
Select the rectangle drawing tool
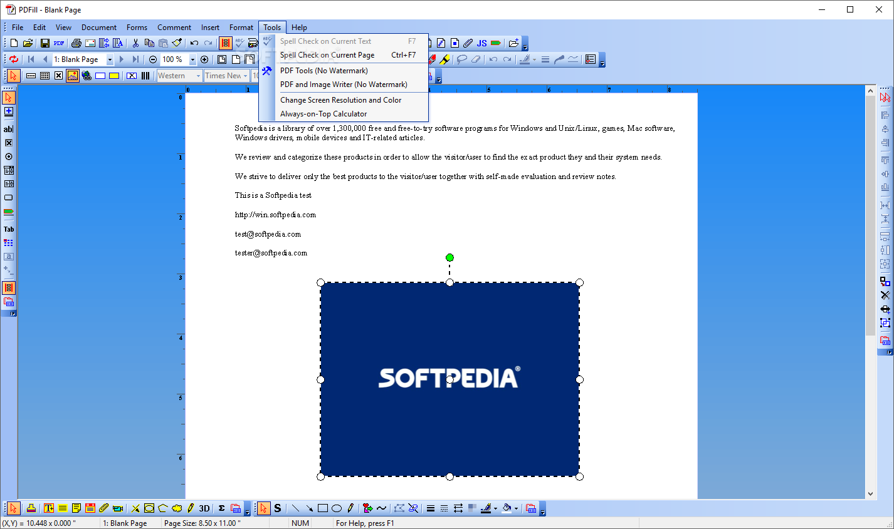click(323, 508)
